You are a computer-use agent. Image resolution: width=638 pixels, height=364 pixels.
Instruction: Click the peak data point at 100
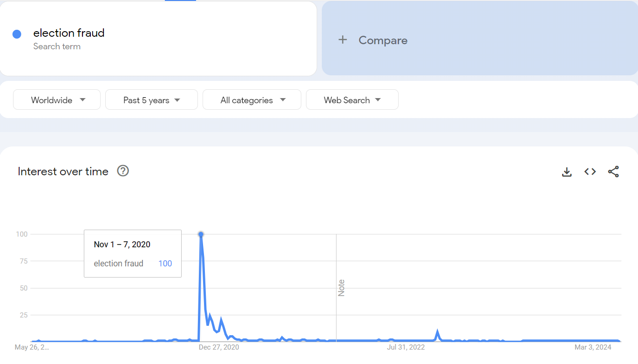(x=201, y=234)
